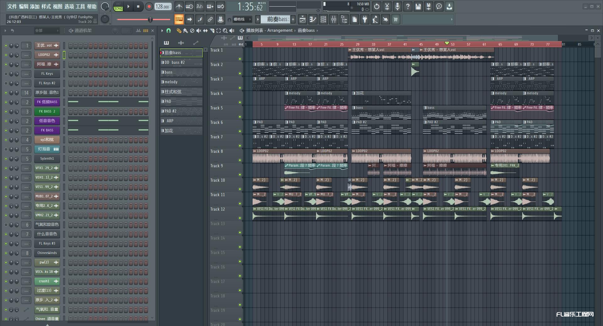Screen dimensions: 603x326
Task: Toggle the loop recording icon
Action: (221, 6)
